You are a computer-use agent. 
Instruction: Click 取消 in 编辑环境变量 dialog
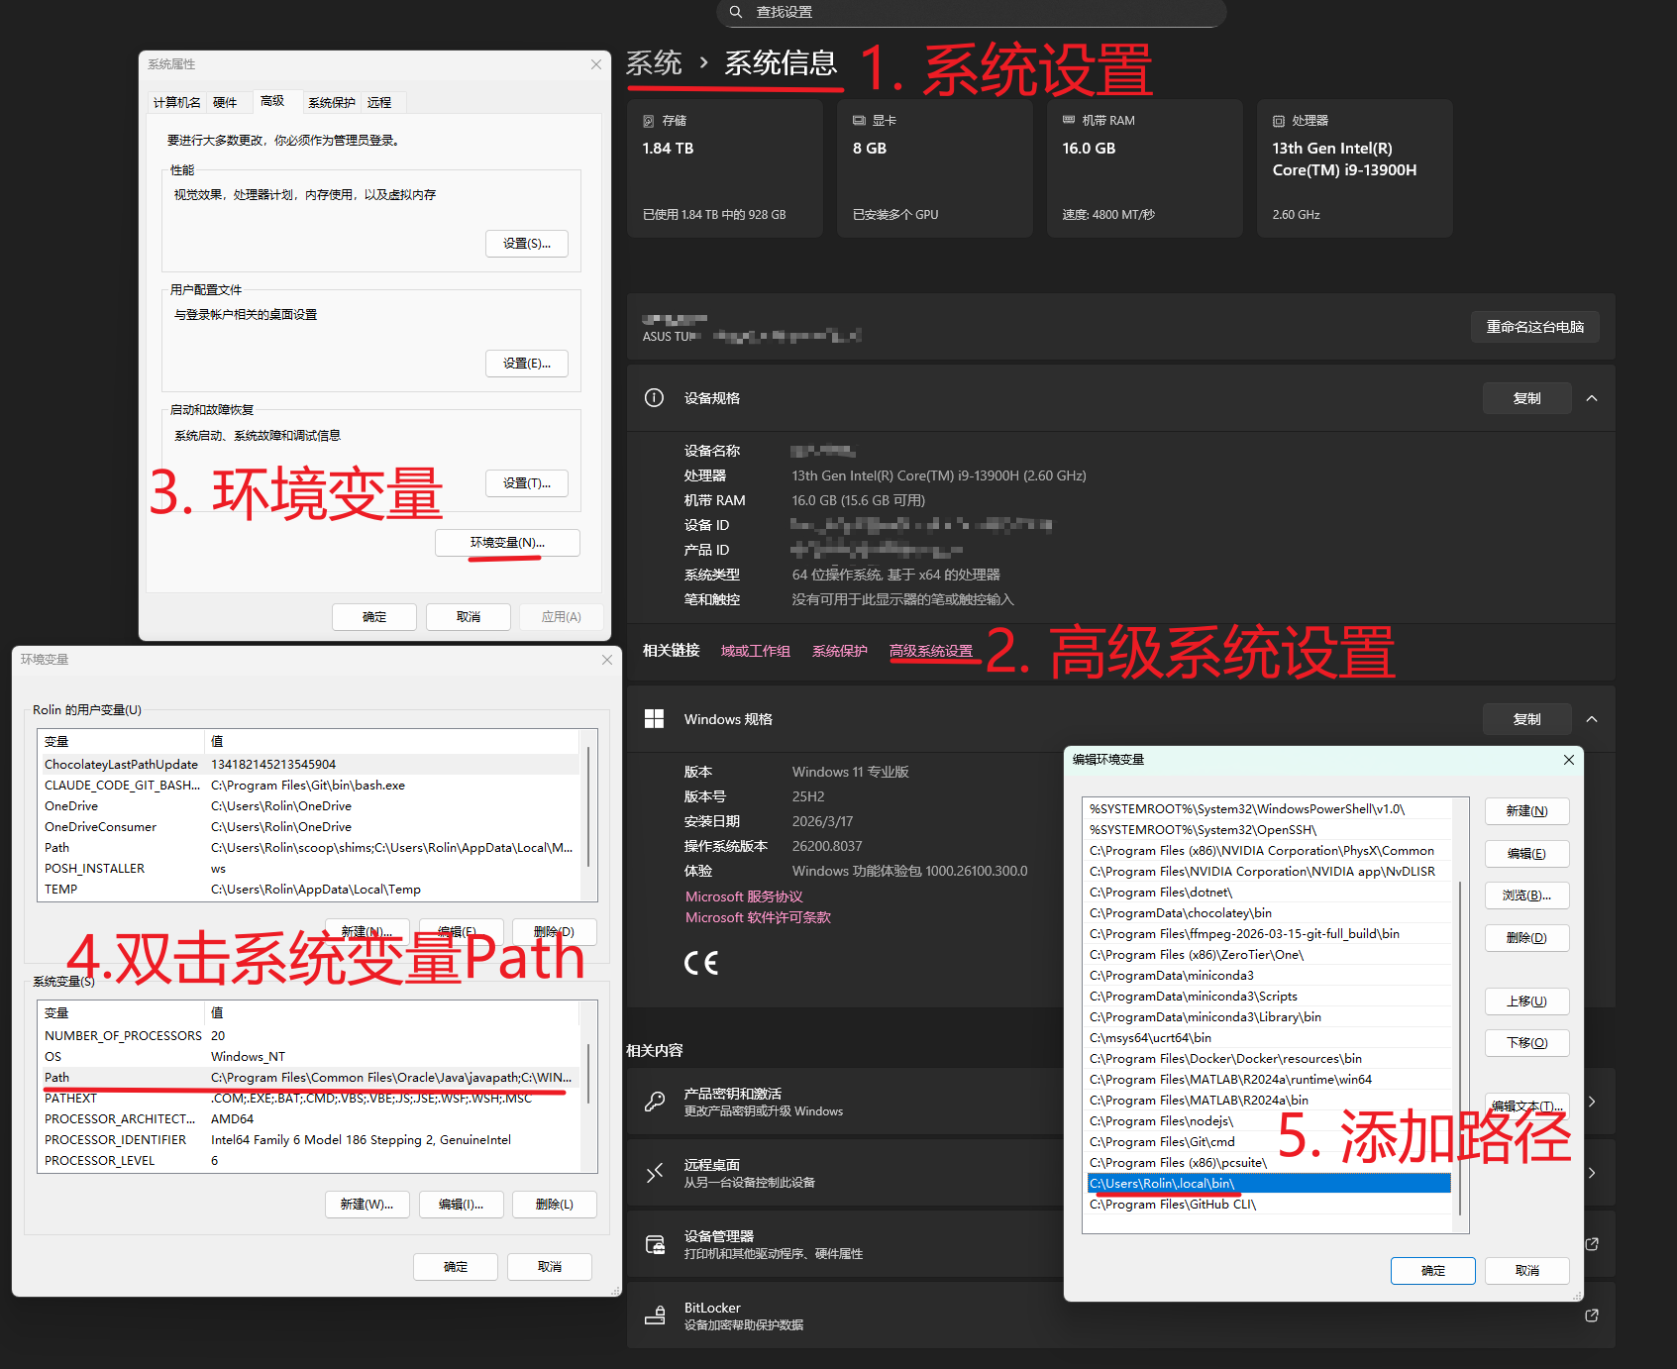coord(1527,1271)
